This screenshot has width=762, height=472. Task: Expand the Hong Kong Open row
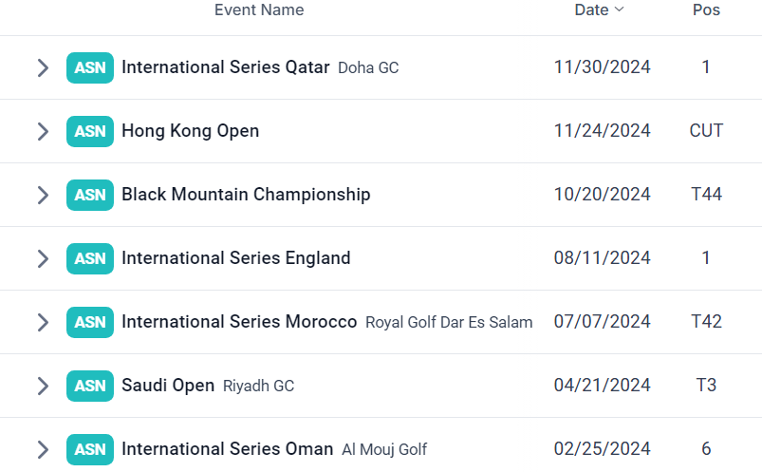43,131
